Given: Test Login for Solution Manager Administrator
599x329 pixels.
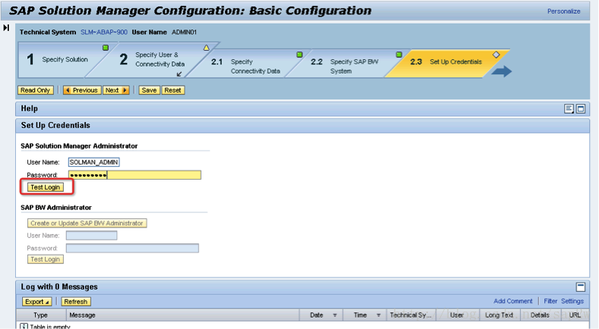Looking at the screenshot, I should click(x=45, y=187).
